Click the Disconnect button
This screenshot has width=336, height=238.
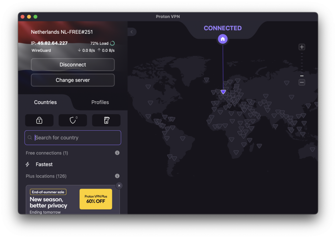(73, 65)
